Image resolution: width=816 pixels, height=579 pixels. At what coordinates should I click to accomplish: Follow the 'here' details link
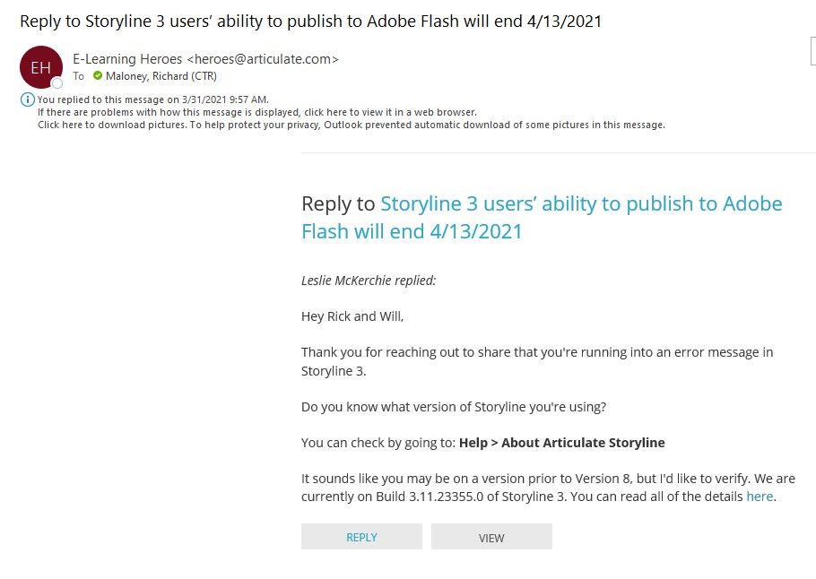point(759,497)
